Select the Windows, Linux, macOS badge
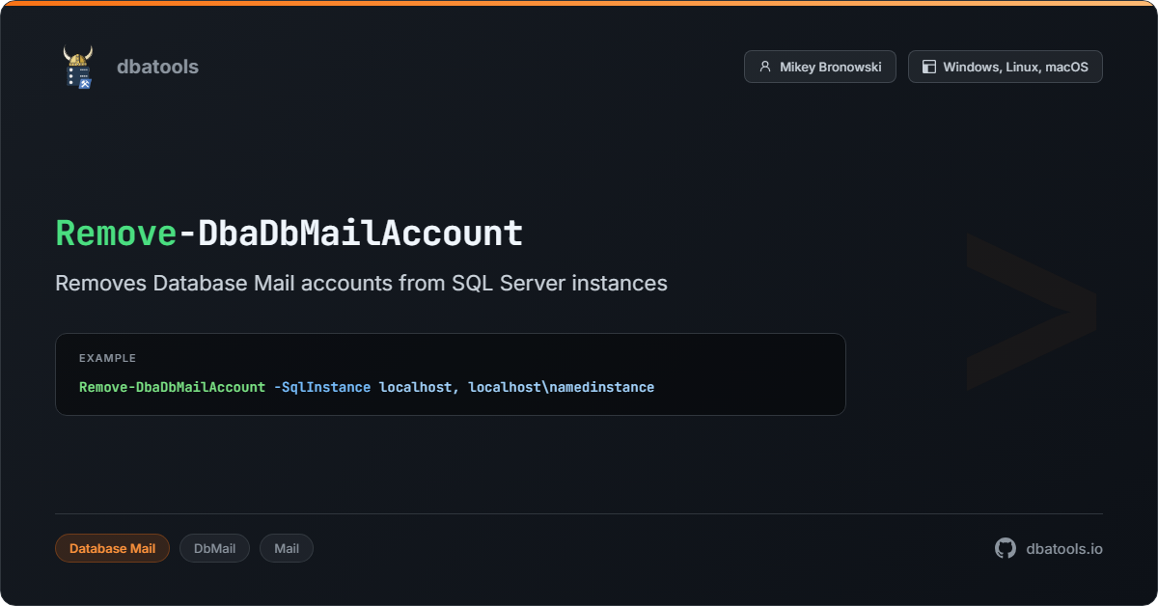Screen dimensions: 1158x606 click(1005, 67)
